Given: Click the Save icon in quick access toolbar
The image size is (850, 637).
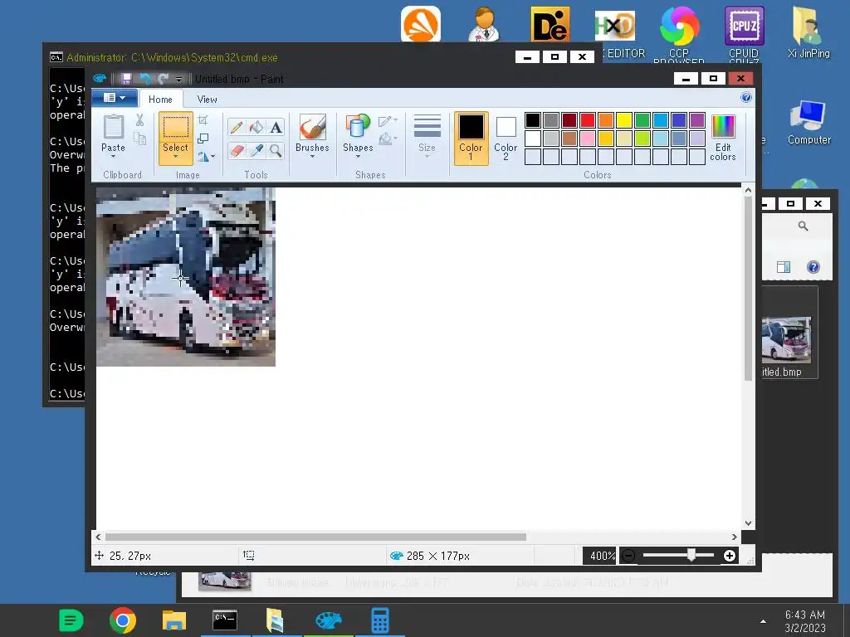Looking at the screenshot, I should coord(126,79).
